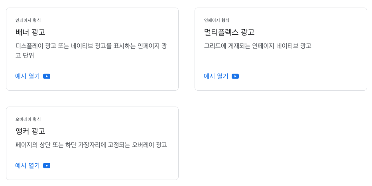The image size is (372, 186).
Task: Click the 배너 광고 description starting with 디스플레이
Action: 91,46
